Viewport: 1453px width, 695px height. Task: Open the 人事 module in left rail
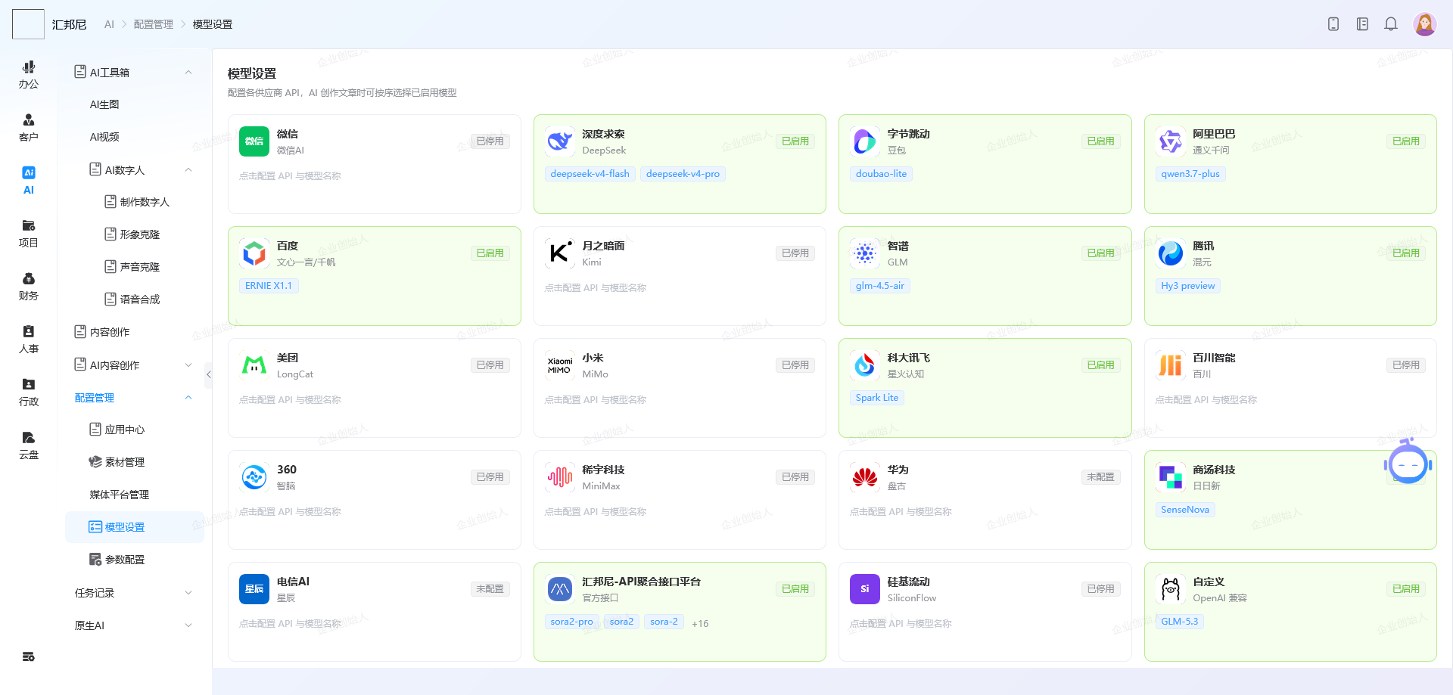(x=29, y=340)
